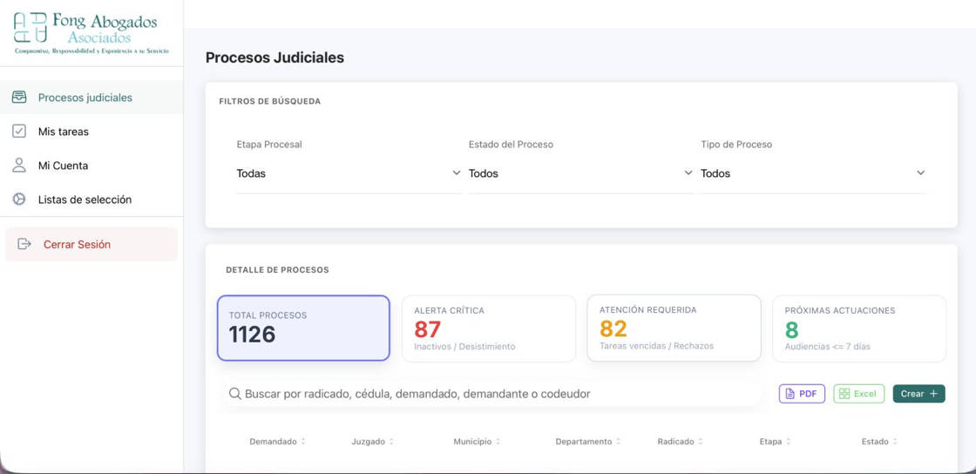Go to Mis tareas section
Screen dimensions: 976x474
click(x=91, y=132)
